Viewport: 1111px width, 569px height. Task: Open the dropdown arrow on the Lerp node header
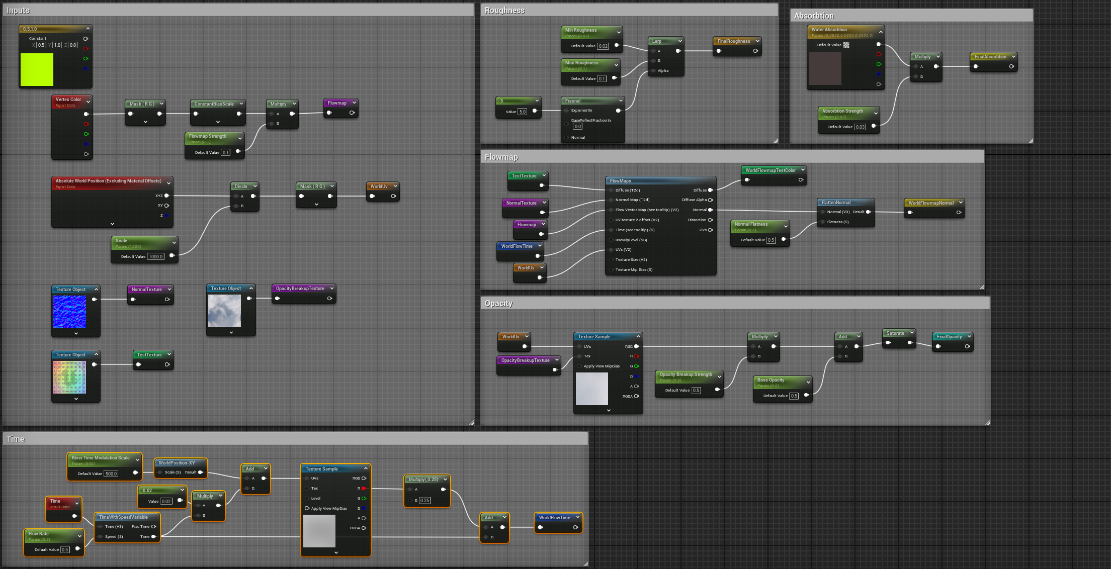(x=680, y=41)
